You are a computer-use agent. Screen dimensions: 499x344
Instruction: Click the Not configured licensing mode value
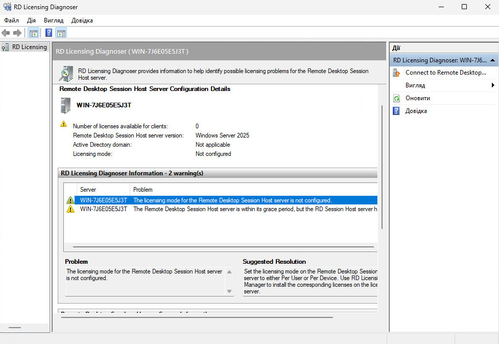(213, 154)
